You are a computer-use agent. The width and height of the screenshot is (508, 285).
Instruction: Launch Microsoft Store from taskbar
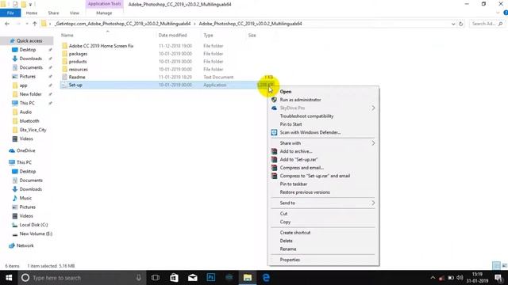174,278
